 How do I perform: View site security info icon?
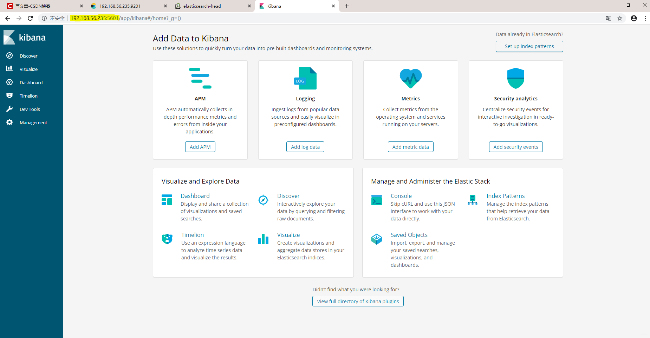[x=44, y=18]
